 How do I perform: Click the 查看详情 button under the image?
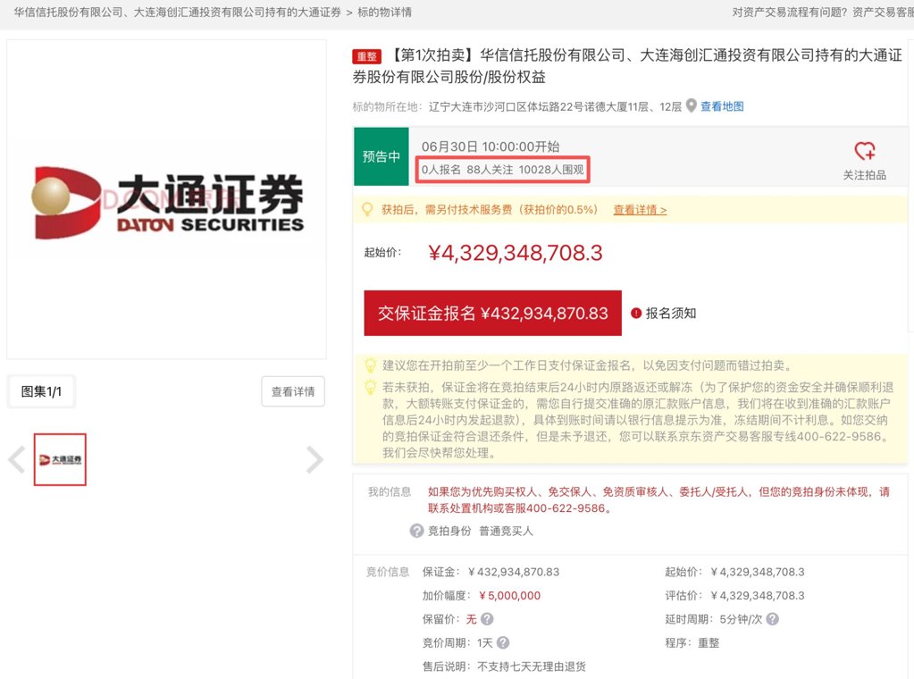(293, 391)
